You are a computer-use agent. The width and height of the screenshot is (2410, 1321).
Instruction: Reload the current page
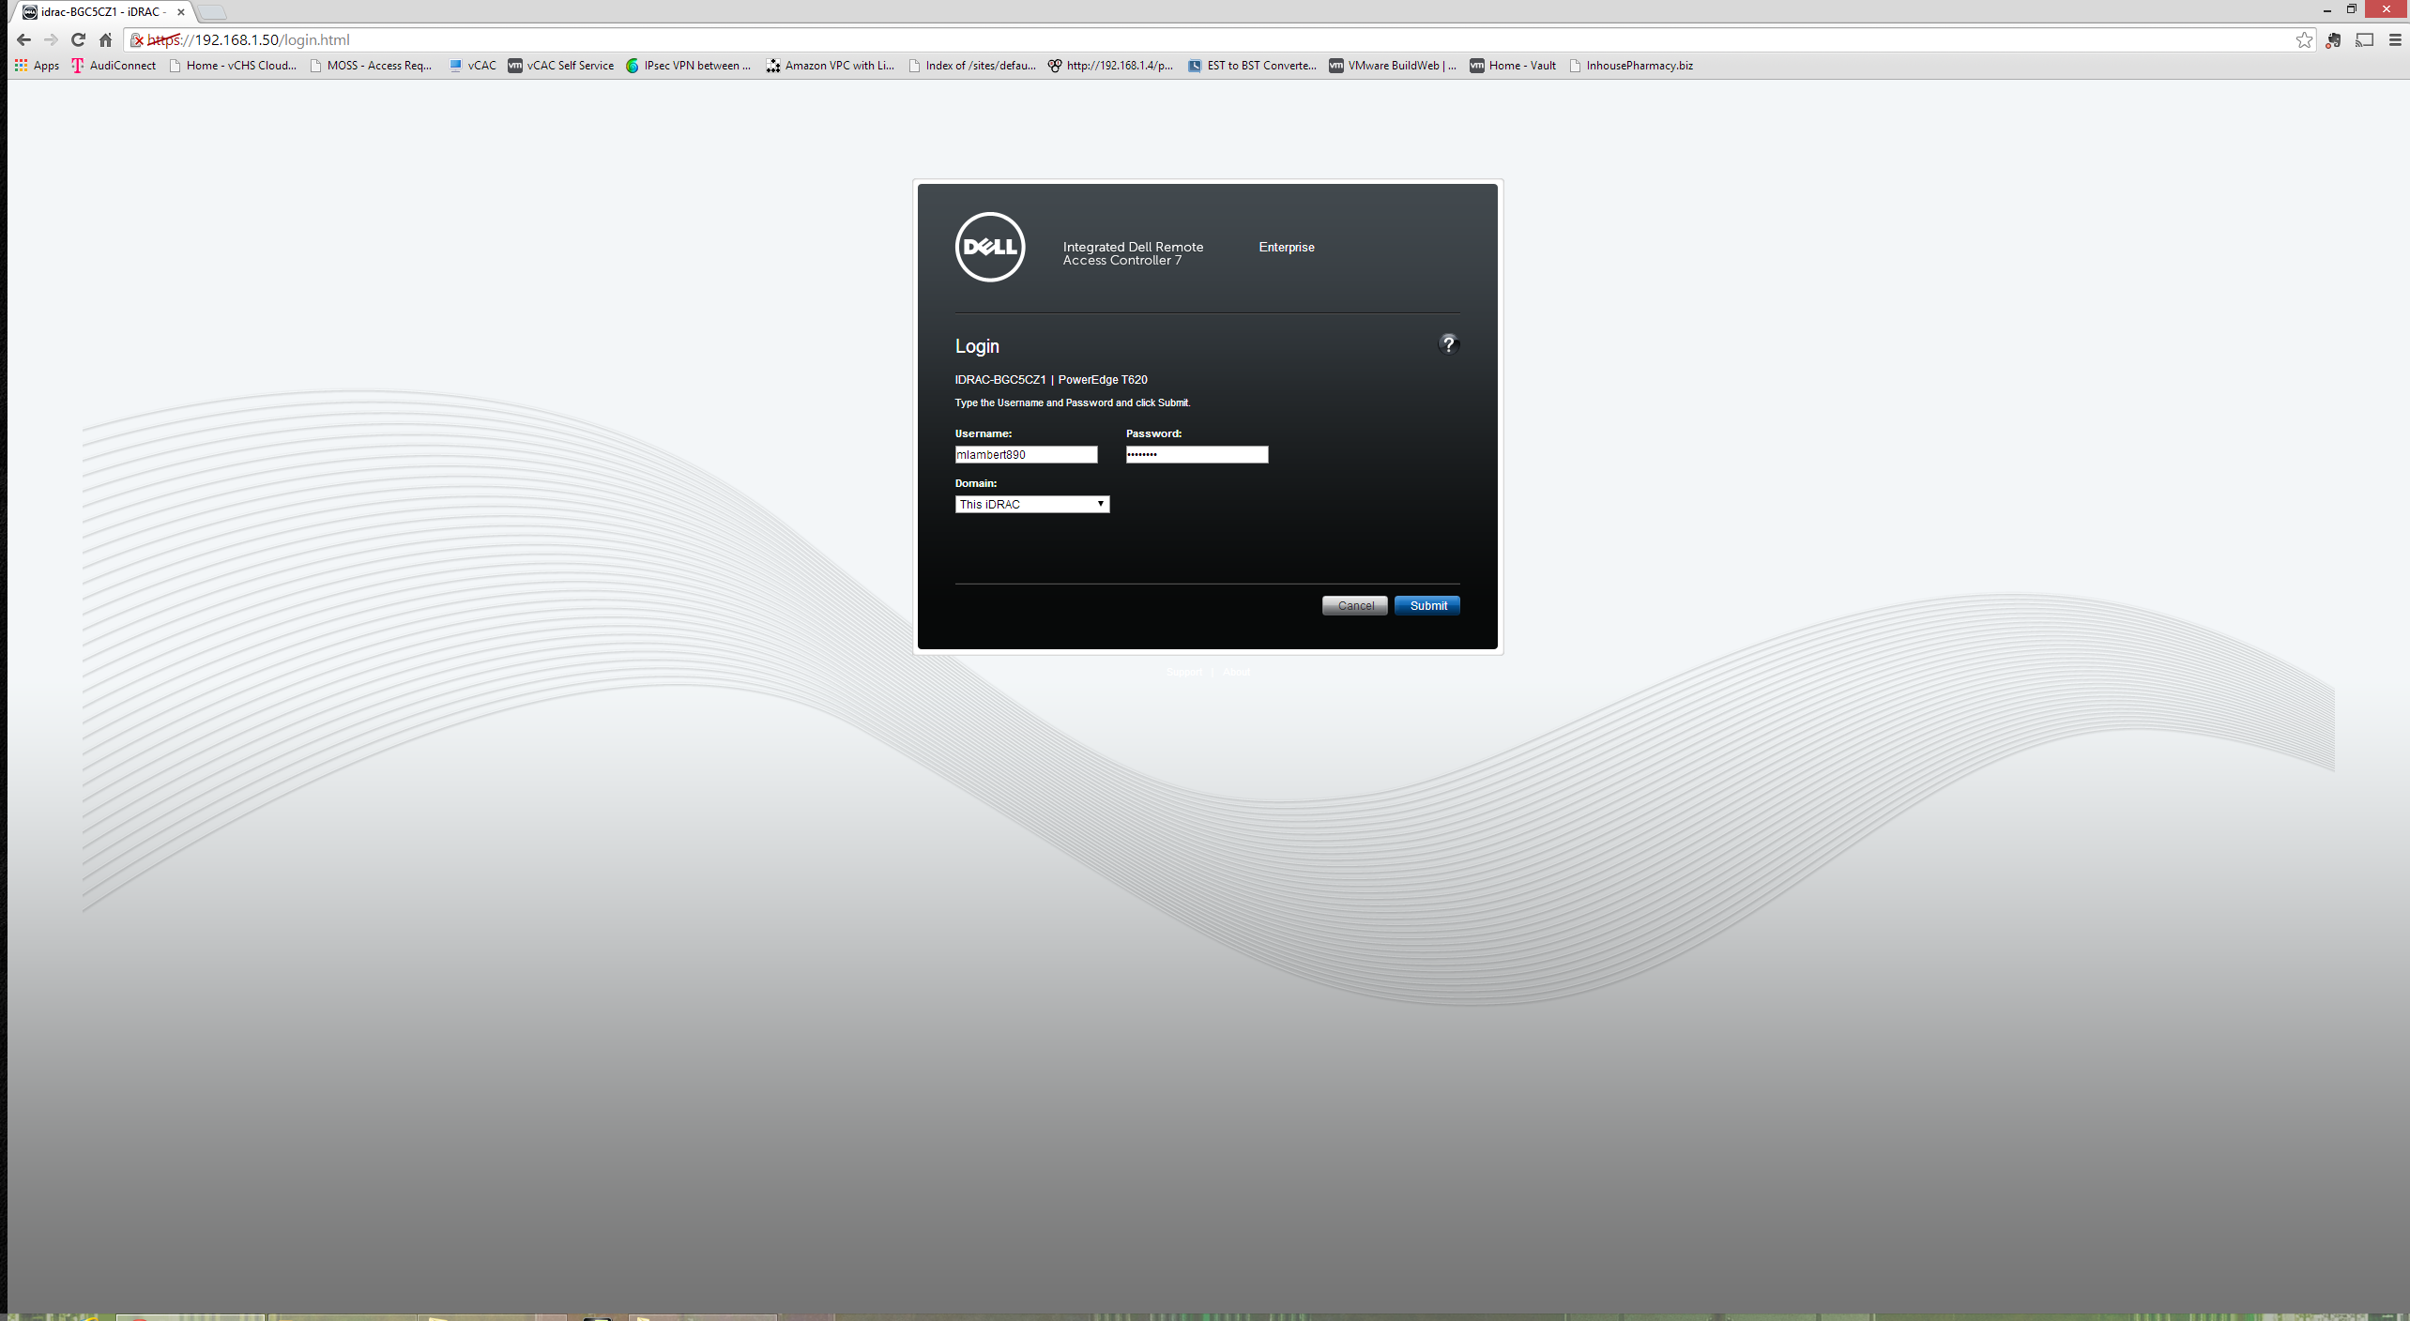coord(79,39)
